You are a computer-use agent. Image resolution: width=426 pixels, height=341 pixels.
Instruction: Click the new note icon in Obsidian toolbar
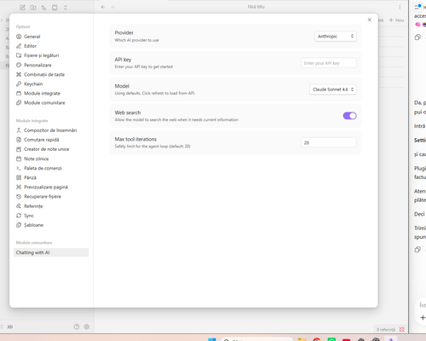pos(22,8)
